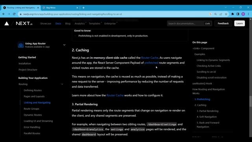This screenshot has height=142, width=252.
Task: Jump to Linking to Dynamic Segments
Action: click(x=213, y=60)
